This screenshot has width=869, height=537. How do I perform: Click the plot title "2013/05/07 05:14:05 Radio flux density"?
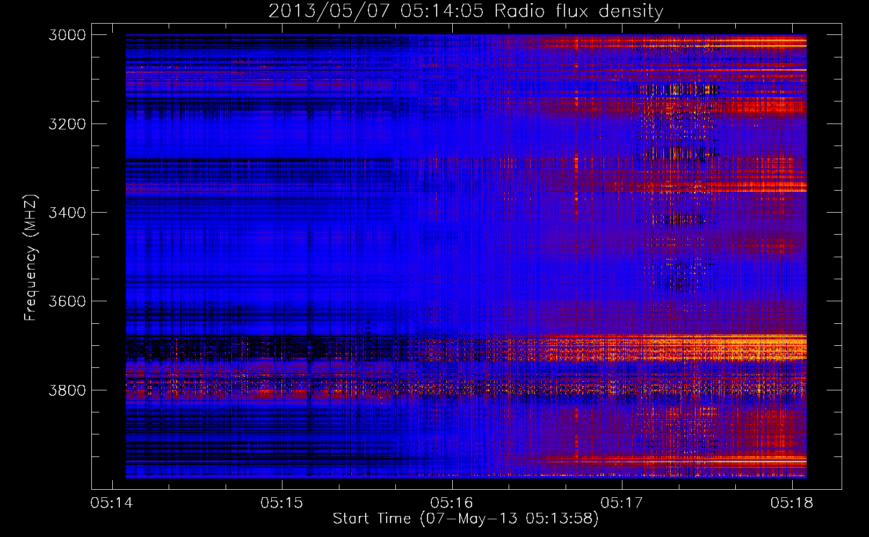[x=466, y=11]
